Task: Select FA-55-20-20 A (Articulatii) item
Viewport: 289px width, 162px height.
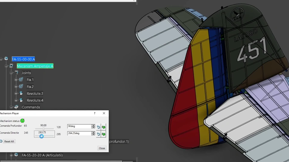Action: [x=42, y=155]
